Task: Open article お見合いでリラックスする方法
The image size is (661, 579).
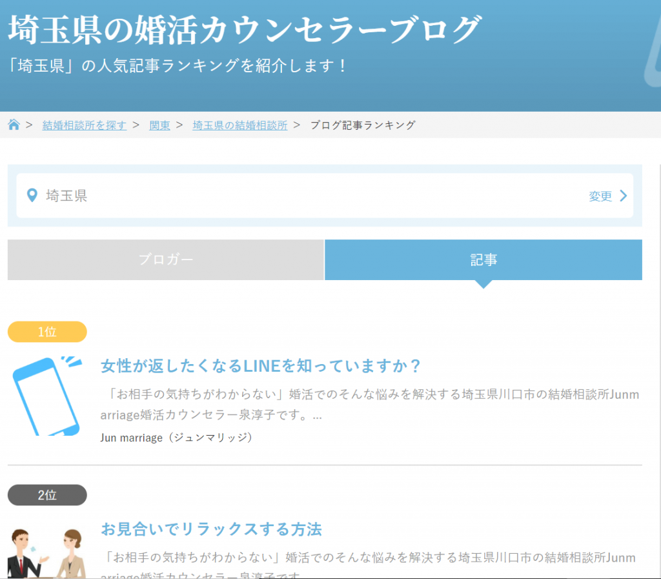Action: tap(211, 529)
